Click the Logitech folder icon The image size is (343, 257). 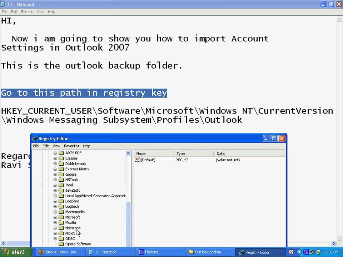[x=61, y=206]
